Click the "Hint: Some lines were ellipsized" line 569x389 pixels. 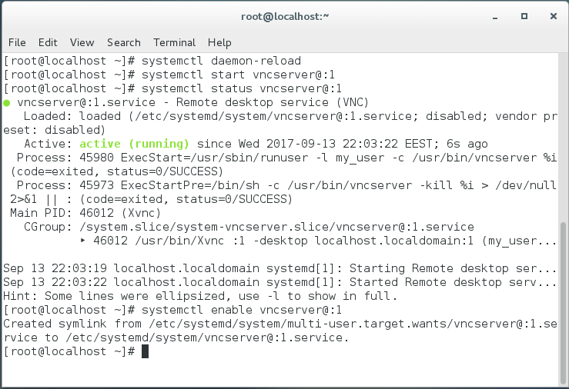(200, 296)
